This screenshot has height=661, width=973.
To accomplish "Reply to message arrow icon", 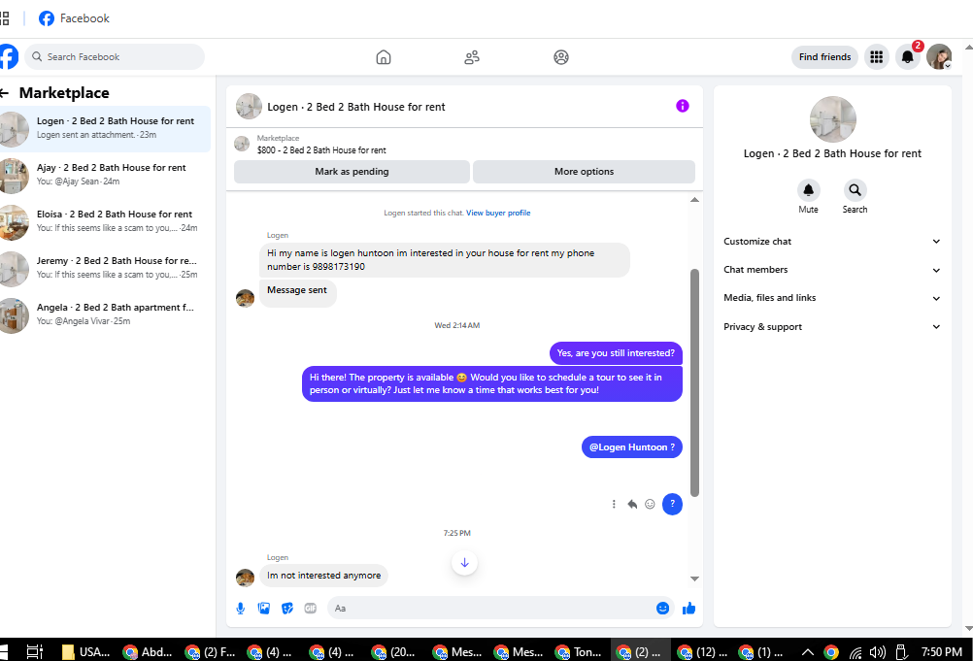I will coord(632,504).
